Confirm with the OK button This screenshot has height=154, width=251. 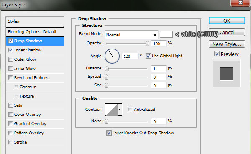tap(227, 21)
